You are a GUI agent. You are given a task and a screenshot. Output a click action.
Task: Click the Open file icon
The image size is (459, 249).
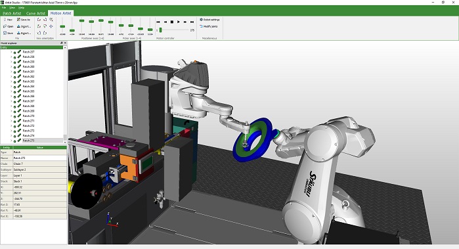[x=5, y=26]
